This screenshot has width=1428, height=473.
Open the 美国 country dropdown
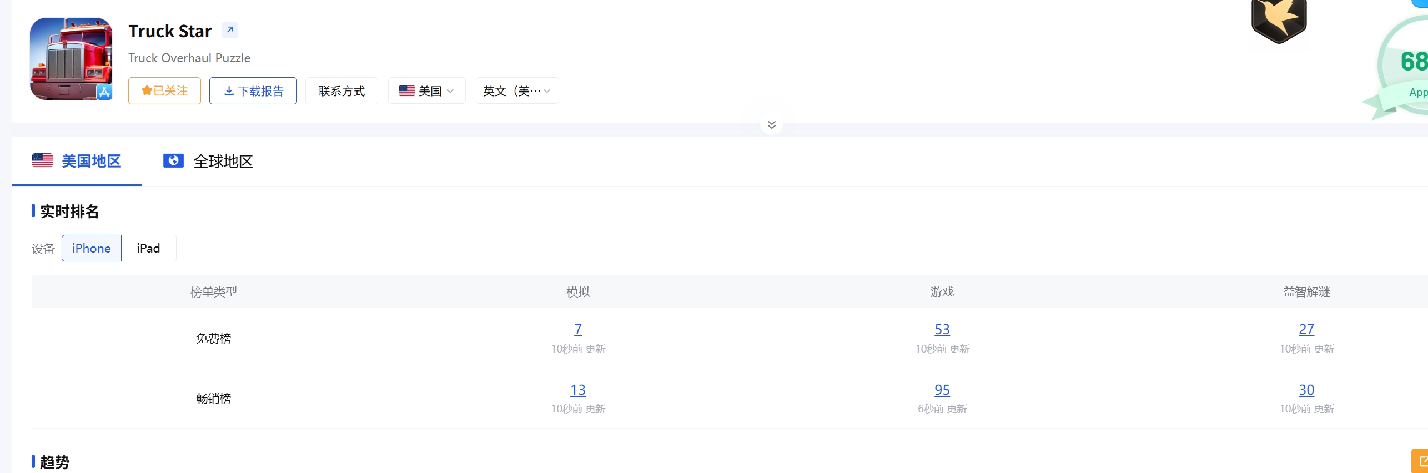[x=426, y=91]
